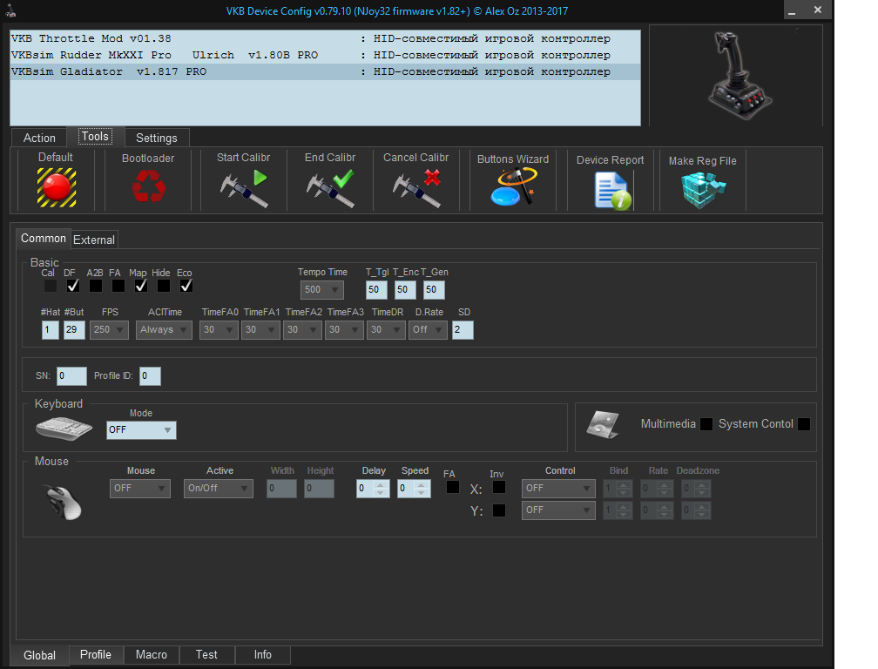878x669 pixels.
Task: Expand the TimeFA2 dropdown
Action: pyautogui.click(x=302, y=330)
